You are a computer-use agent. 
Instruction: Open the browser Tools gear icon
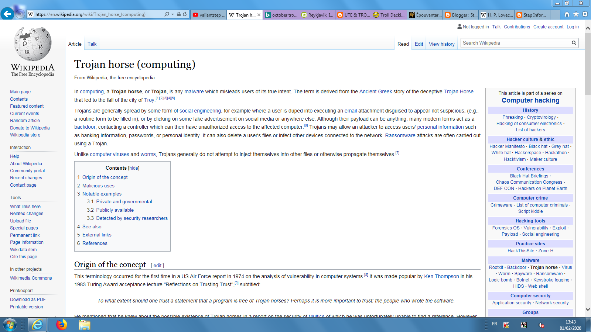[585, 14]
